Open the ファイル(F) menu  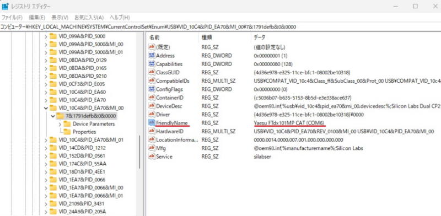point(12,18)
